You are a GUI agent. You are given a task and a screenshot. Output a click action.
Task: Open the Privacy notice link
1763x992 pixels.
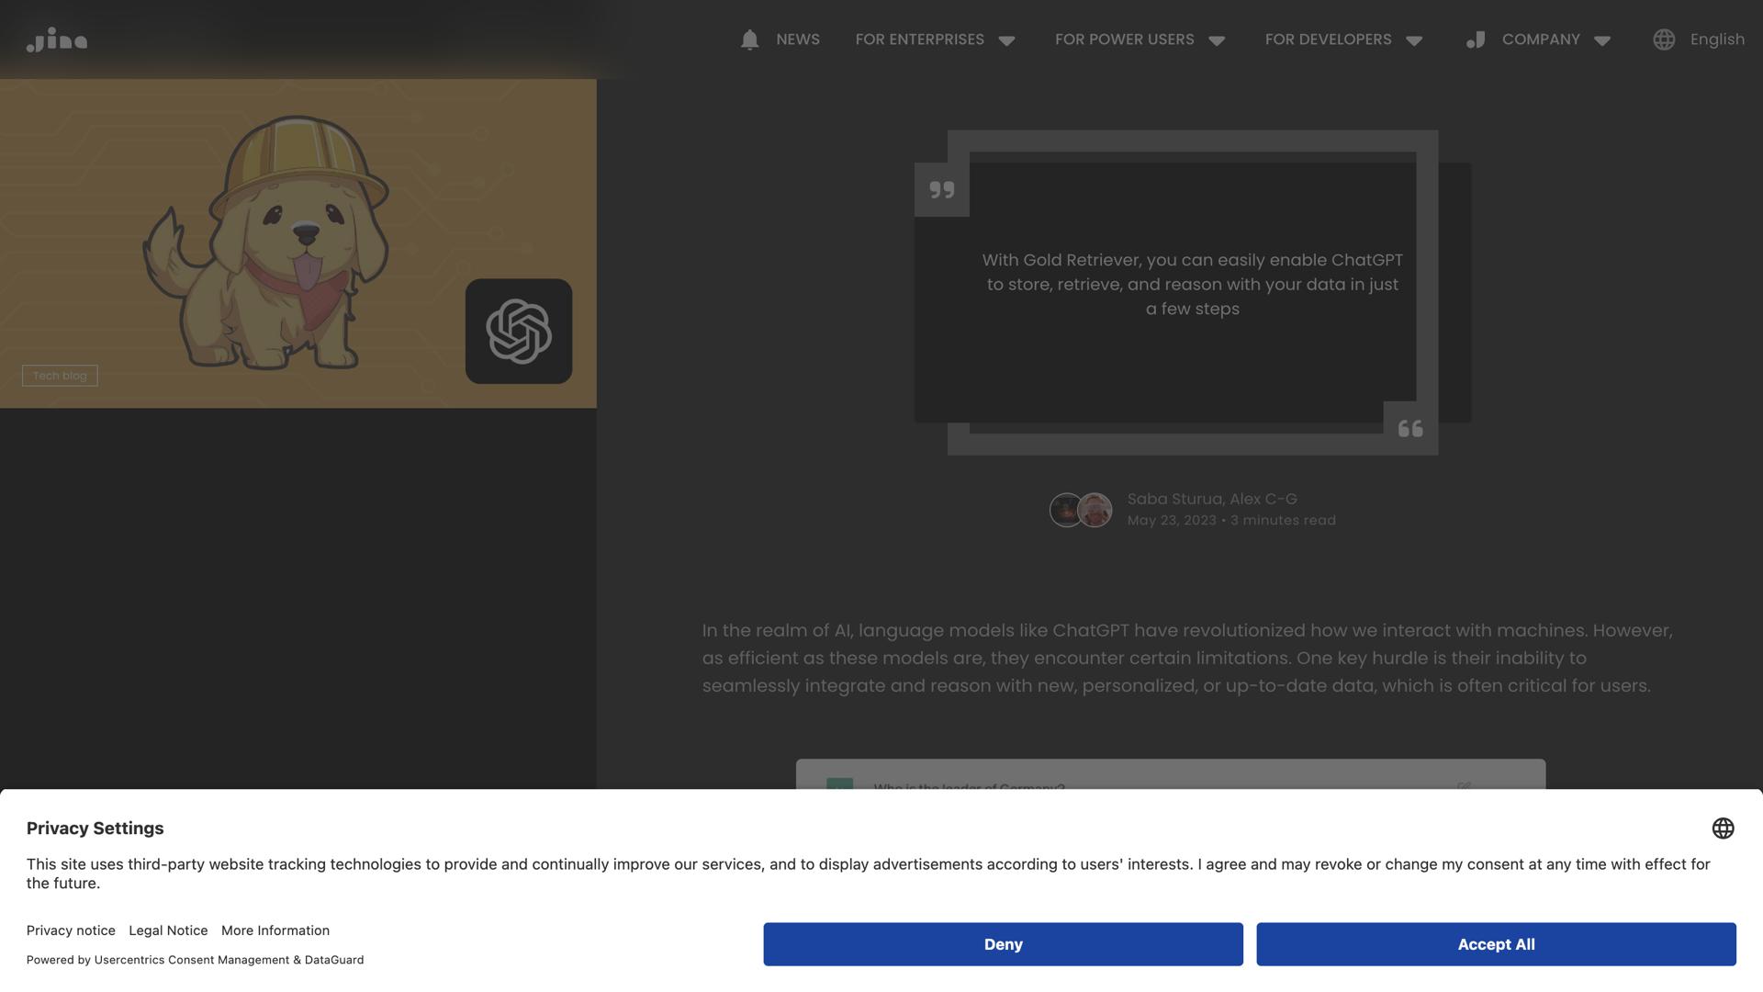coord(71,930)
